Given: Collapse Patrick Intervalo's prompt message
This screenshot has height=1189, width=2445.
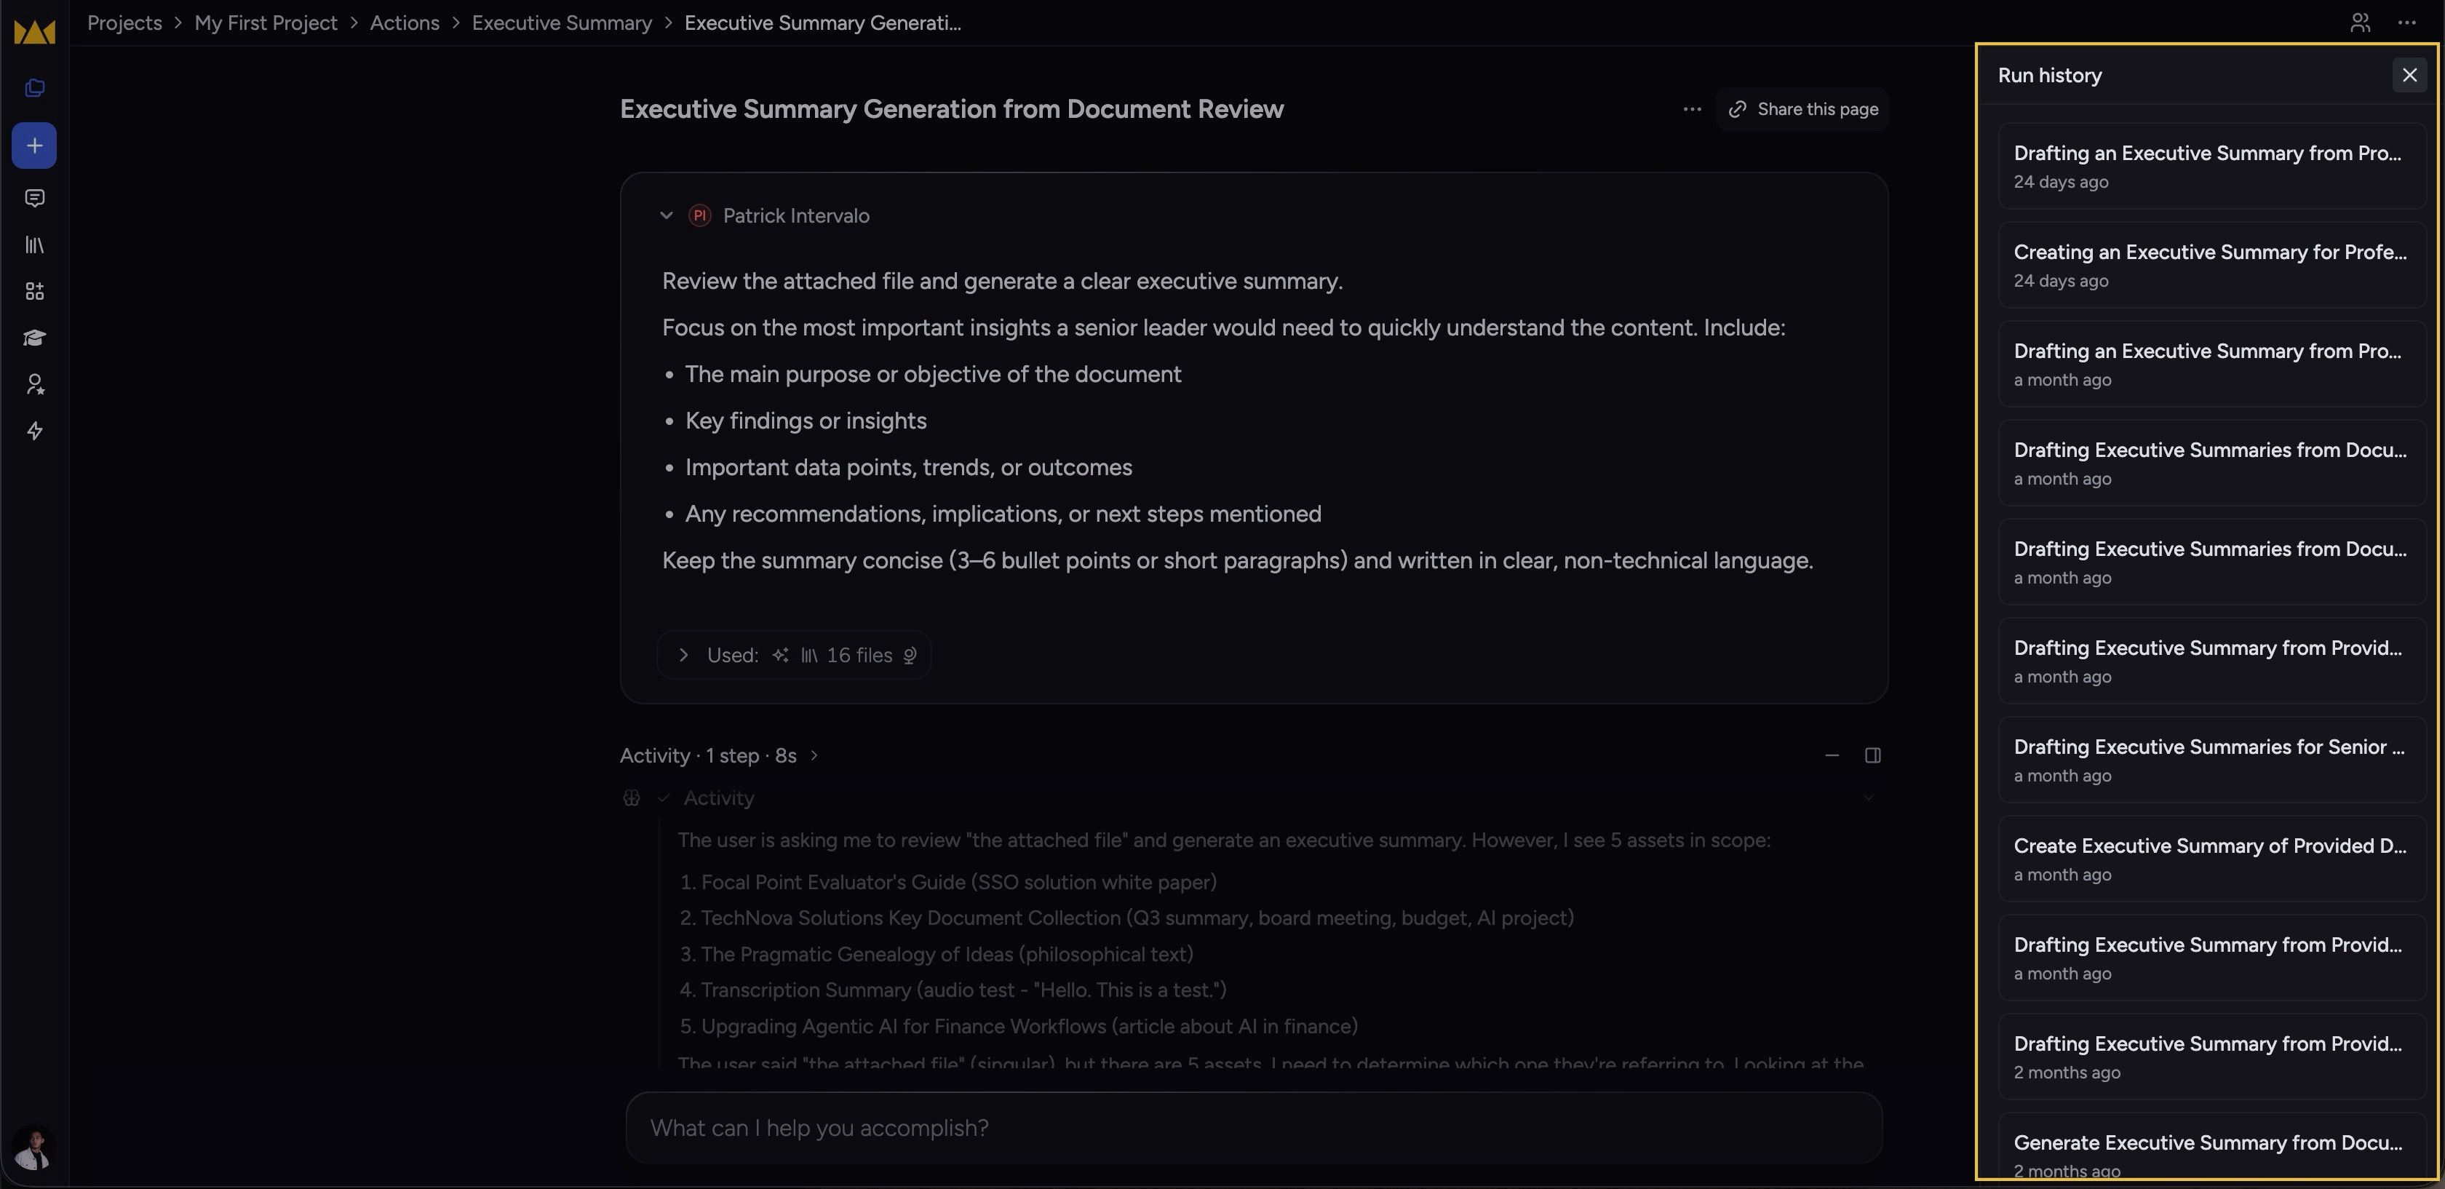Looking at the screenshot, I should [667, 215].
